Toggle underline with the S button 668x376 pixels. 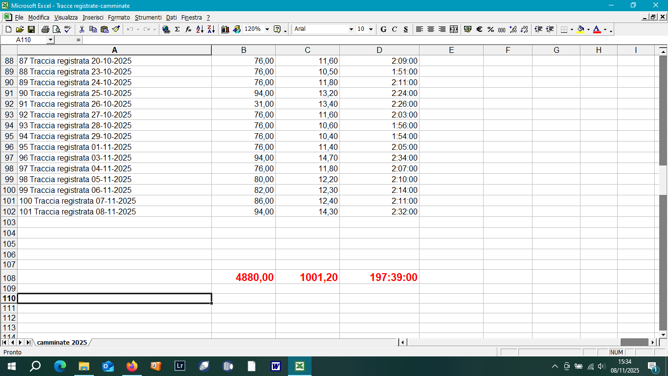pyautogui.click(x=406, y=29)
